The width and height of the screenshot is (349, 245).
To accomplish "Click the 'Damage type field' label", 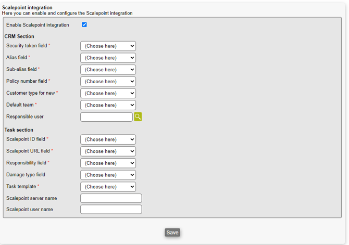I will coord(26,175).
